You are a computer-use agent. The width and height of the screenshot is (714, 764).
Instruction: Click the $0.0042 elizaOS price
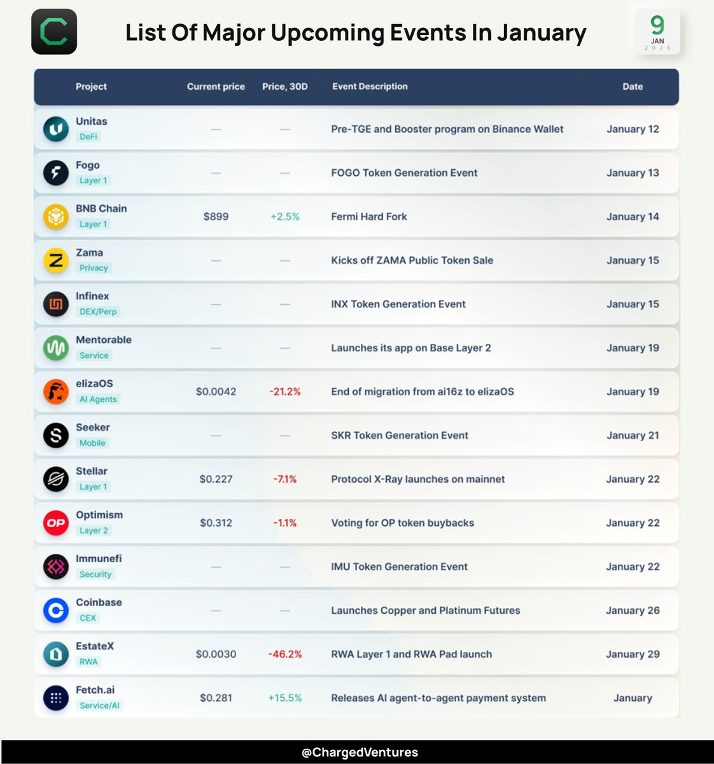coord(216,392)
